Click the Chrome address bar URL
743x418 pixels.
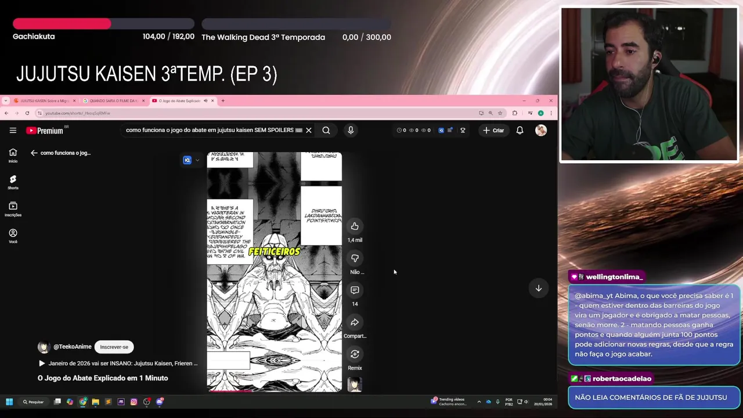tap(78, 113)
